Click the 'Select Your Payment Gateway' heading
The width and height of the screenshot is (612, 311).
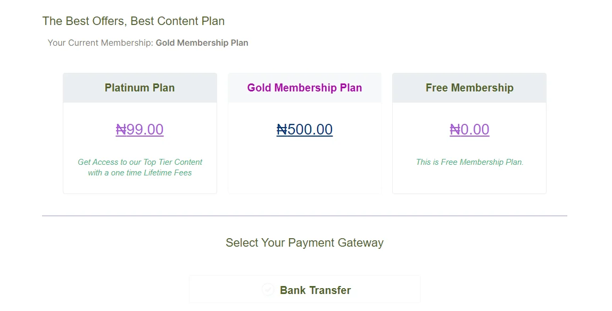point(304,242)
